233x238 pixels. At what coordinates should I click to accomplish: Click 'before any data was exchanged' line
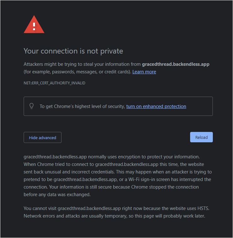tap(57, 195)
